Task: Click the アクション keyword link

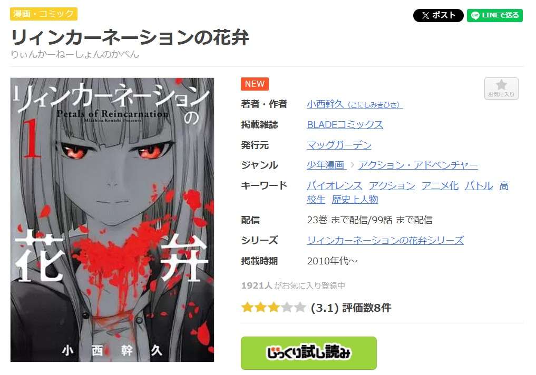Action: (x=392, y=186)
